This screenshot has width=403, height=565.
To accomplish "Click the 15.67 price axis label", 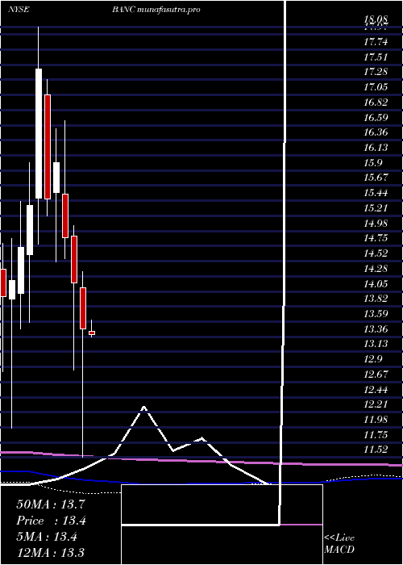I will coord(376,178).
